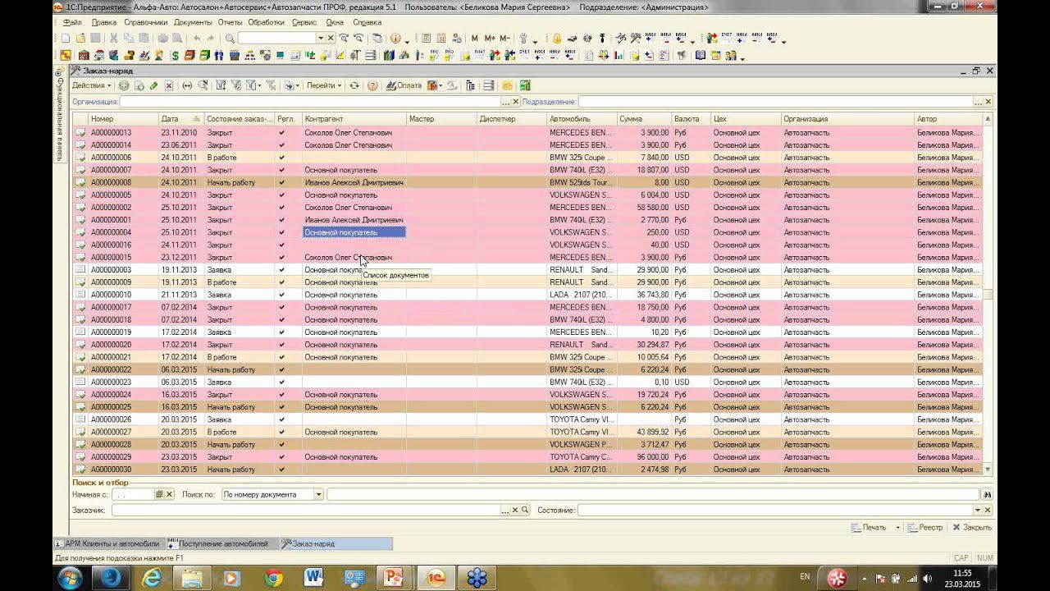Click the tree structure icon in order toolbar
The width and height of the screenshot is (1050, 591).
(x=471, y=85)
